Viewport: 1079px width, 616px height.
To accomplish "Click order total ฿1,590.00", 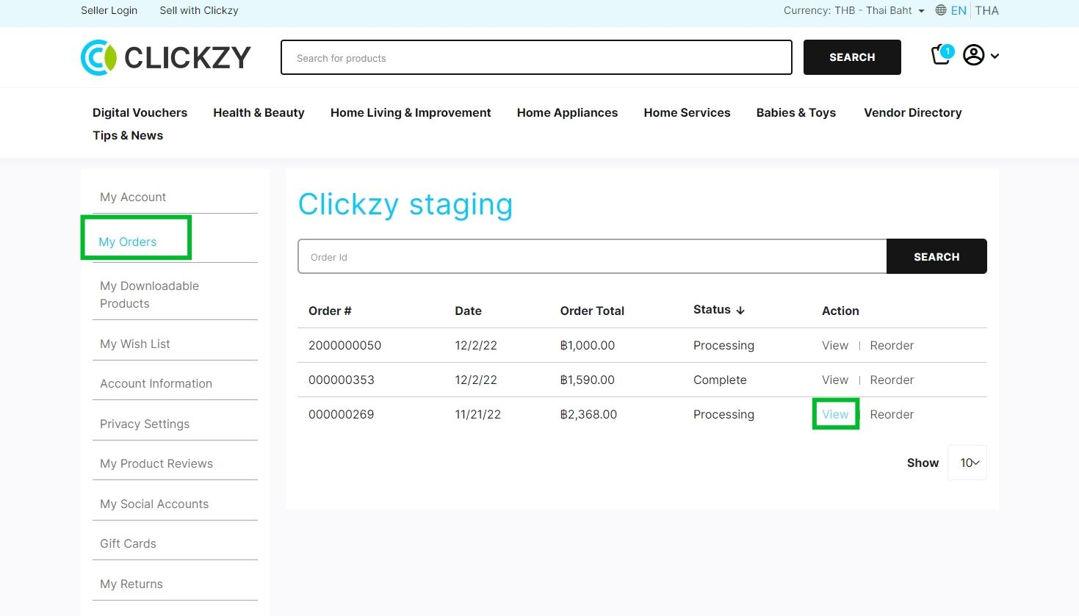I will click(588, 380).
